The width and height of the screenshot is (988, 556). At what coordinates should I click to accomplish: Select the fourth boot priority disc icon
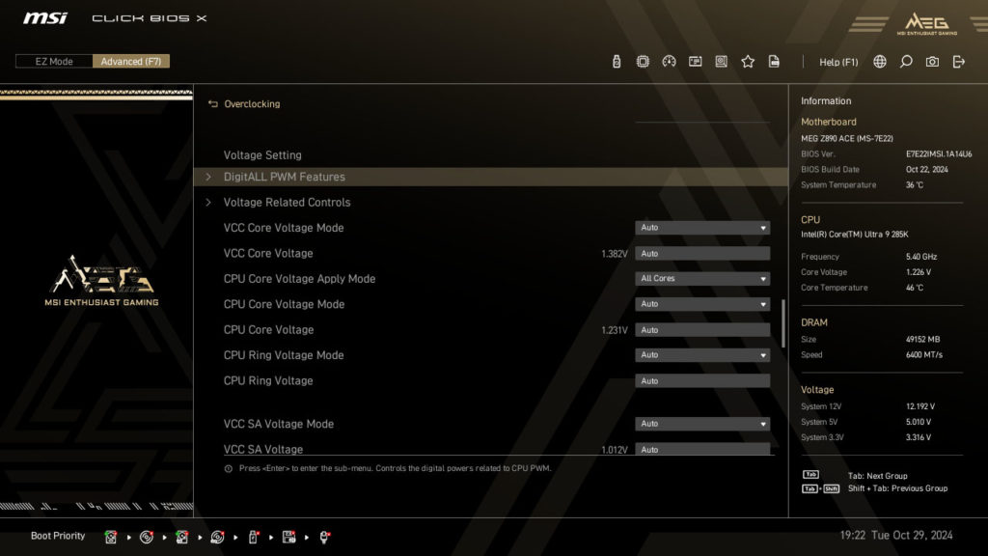[x=217, y=537]
